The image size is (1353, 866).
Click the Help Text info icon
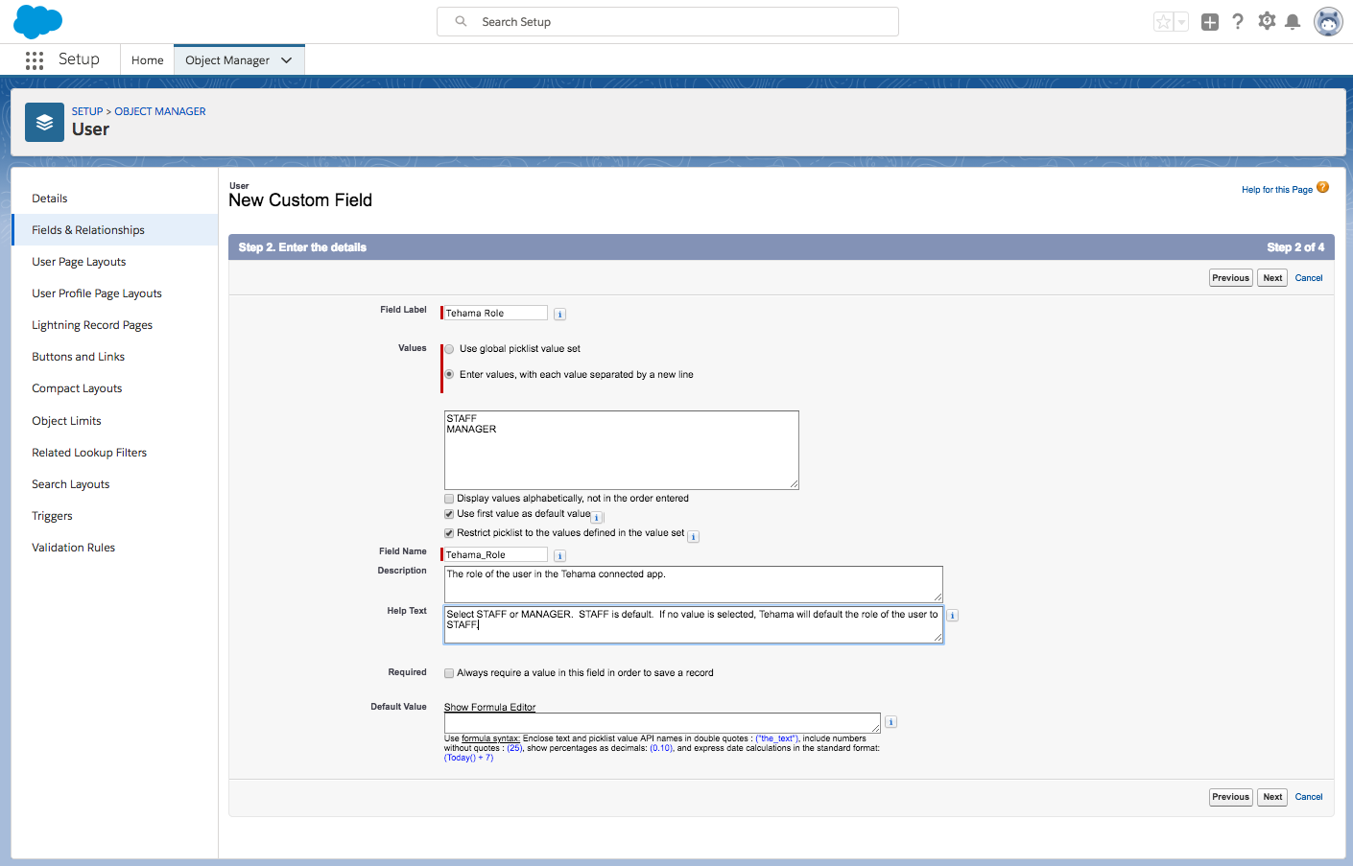click(x=953, y=616)
